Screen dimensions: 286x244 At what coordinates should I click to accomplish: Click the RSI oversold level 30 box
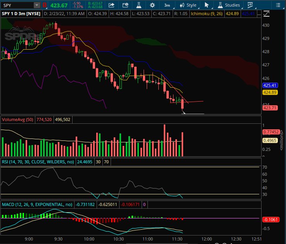coord(98,162)
